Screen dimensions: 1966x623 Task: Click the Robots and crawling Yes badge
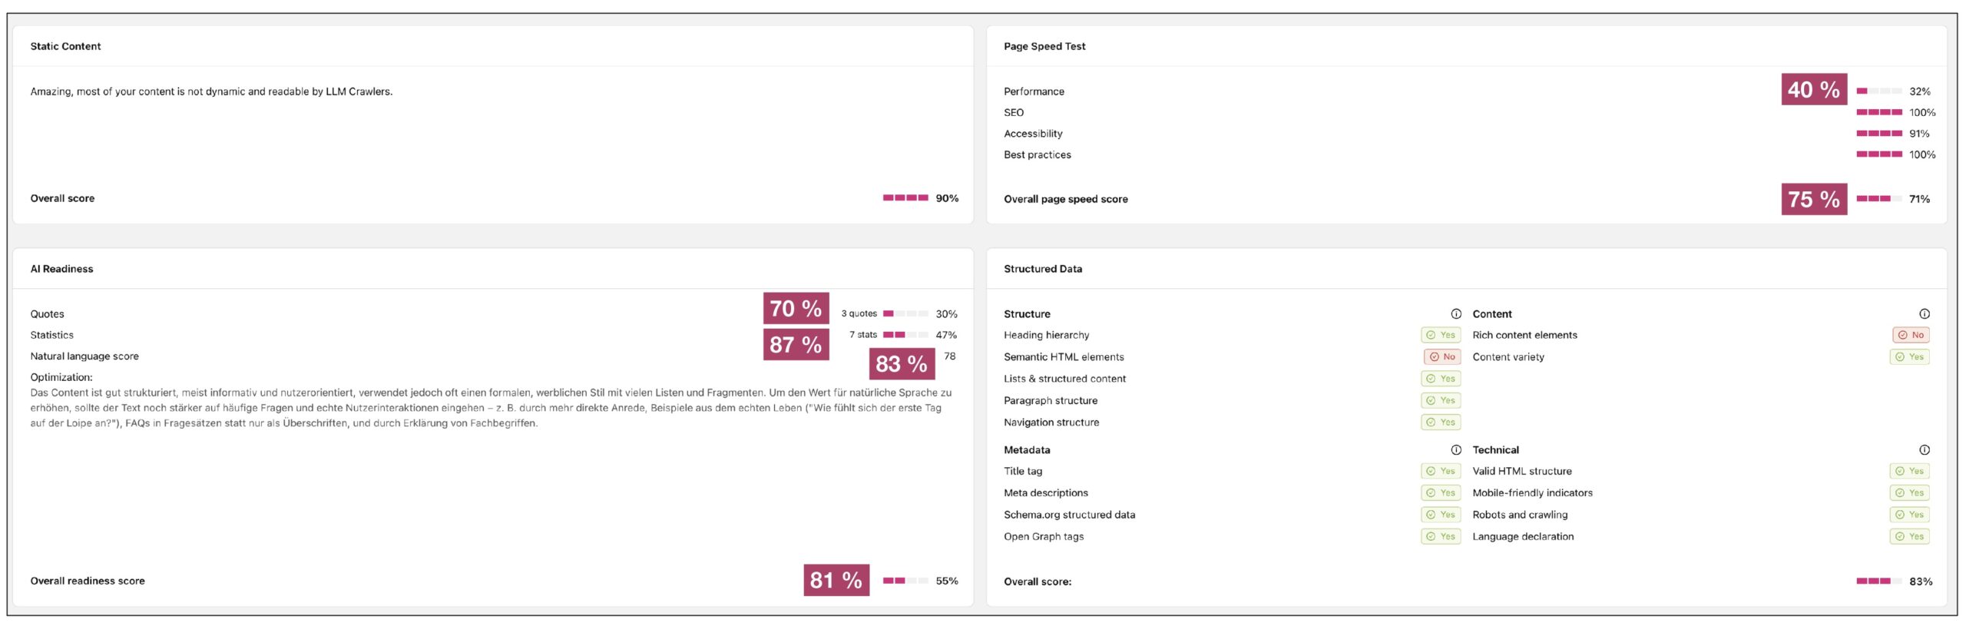pyautogui.click(x=1909, y=515)
